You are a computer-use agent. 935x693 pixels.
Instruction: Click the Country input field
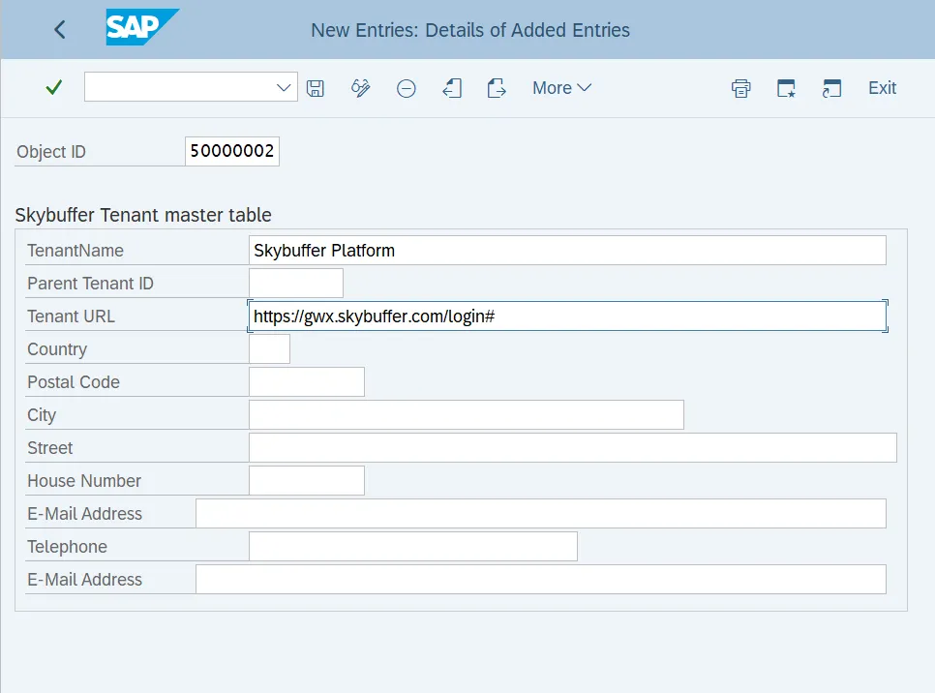(269, 348)
